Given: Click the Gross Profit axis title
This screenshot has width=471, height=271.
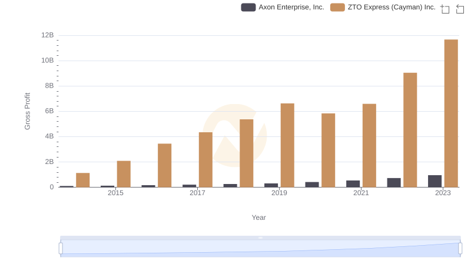Looking at the screenshot, I should [x=27, y=111].
